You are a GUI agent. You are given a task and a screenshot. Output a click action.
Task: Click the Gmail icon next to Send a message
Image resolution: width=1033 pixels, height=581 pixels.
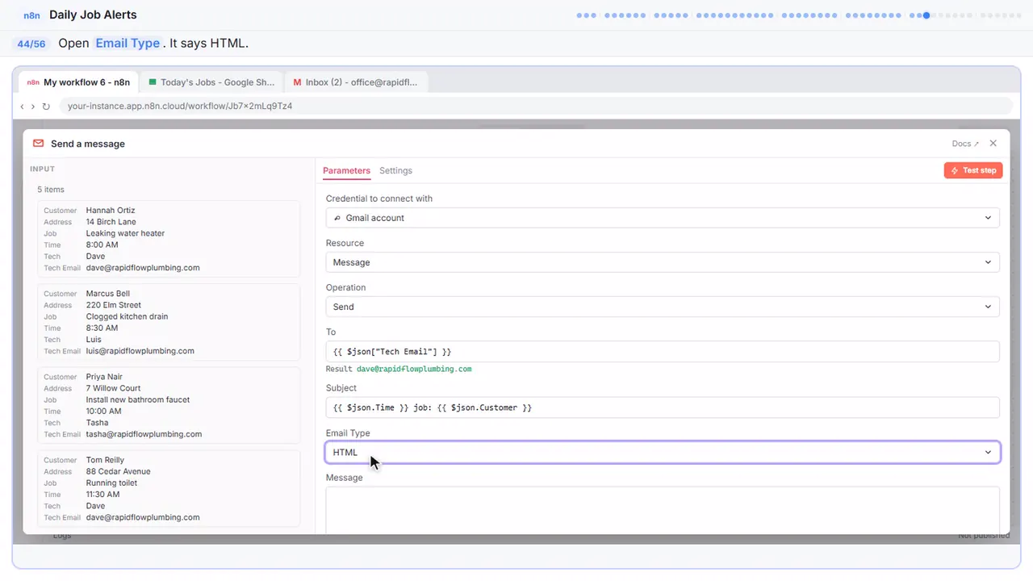(x=38, y=144)
